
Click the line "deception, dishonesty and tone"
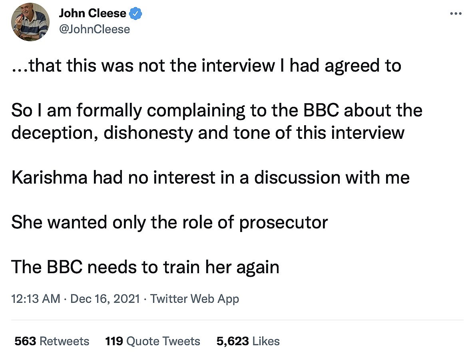click(208, 132)
